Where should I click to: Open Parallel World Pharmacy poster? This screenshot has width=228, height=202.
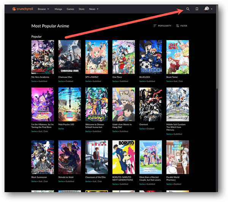click(177, 157)
